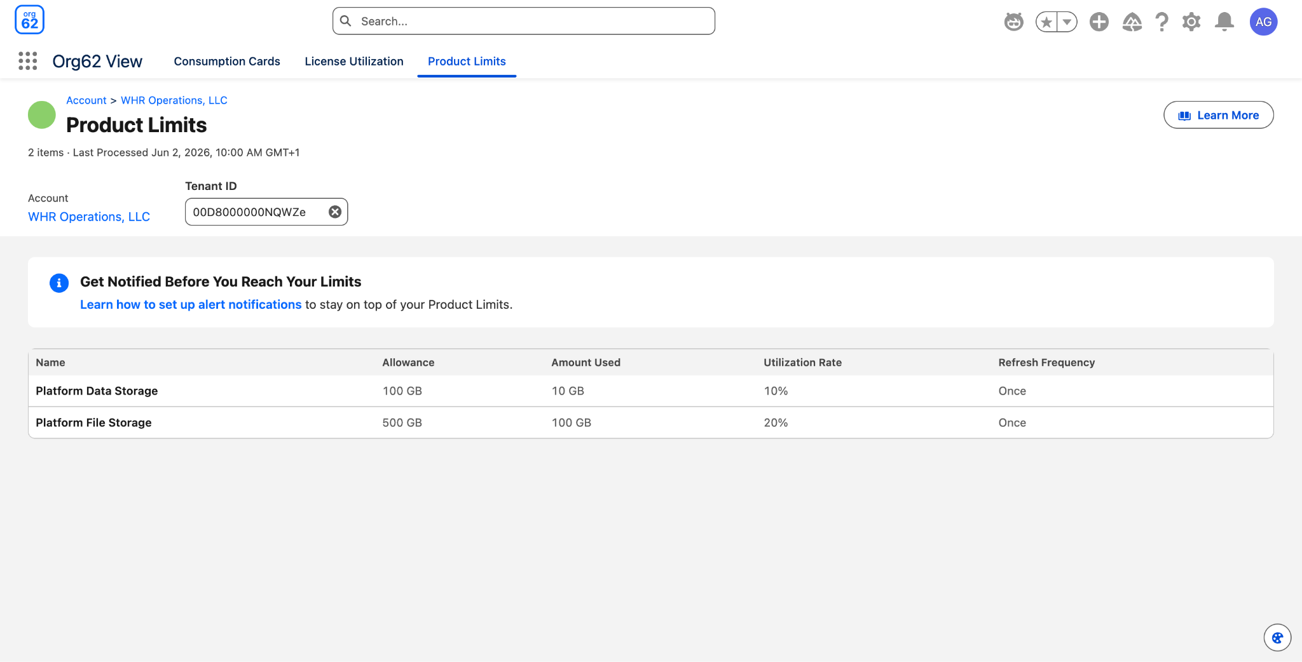Open the AG user profile avatar
The image size is (1302, 662).
[x=1264, y=22]
